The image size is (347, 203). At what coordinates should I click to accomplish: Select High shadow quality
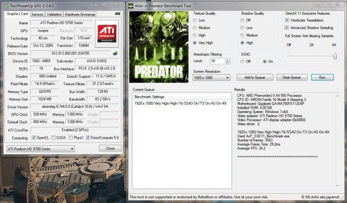point(242,43)
